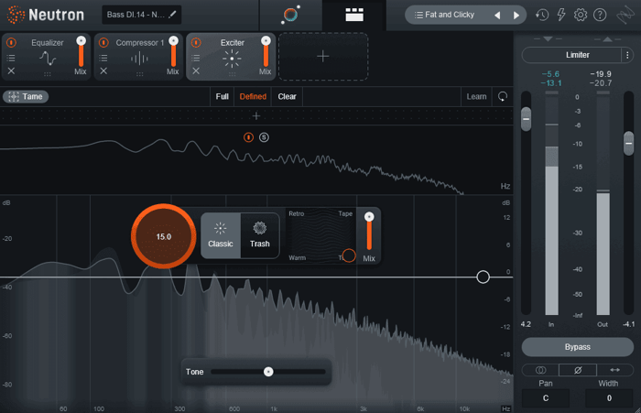
Task: Toggle the stereo channel link icon
Action: (x=540, y=370)
